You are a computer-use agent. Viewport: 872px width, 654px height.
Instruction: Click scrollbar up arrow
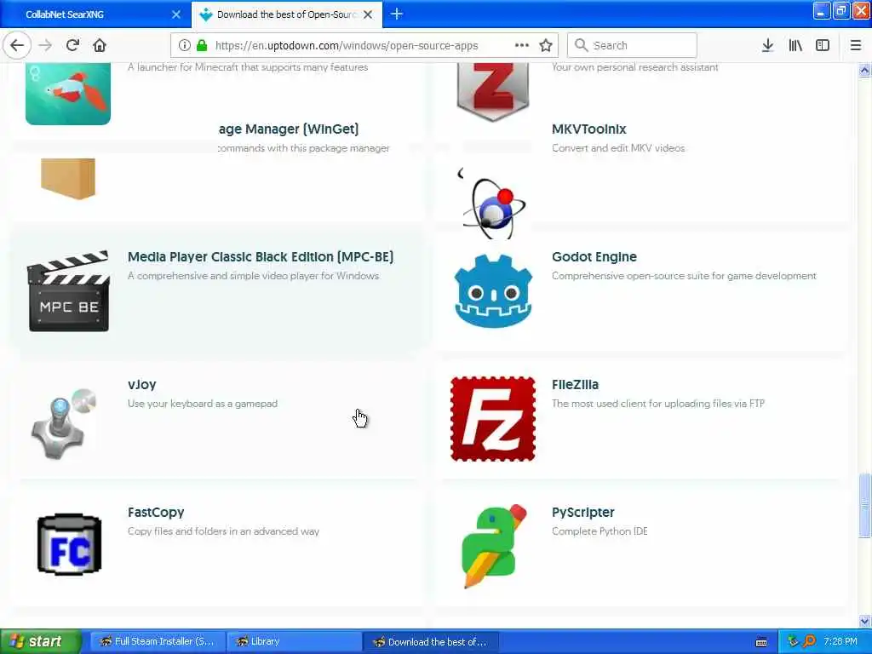[x=864, y=70]
